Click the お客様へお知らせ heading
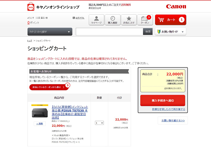The image size is (211, 151). (x=41, y=71)
